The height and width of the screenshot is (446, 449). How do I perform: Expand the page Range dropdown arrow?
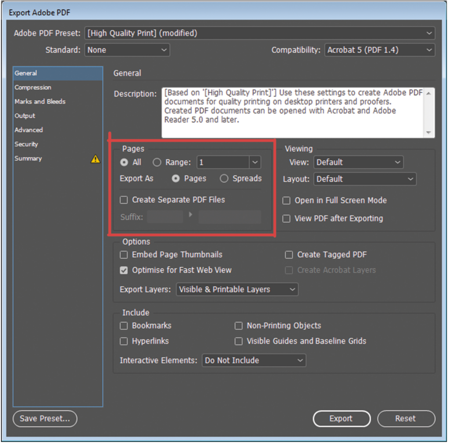(255, 162)
